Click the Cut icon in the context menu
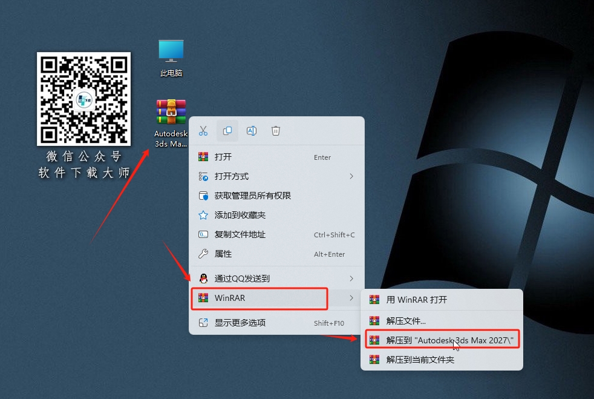Viewport: 594px width, 399px height. 203,131
